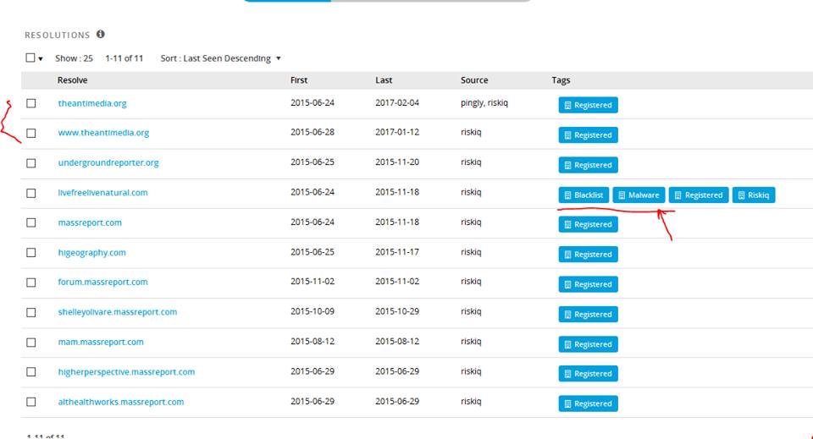Open the forum.massreport.com link

click(102, 282)
